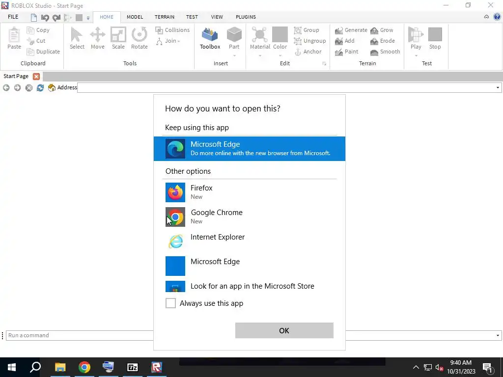This screenshot has height=377, width=503.
Task: Click the browser Forward arrow
Action: 17,87
